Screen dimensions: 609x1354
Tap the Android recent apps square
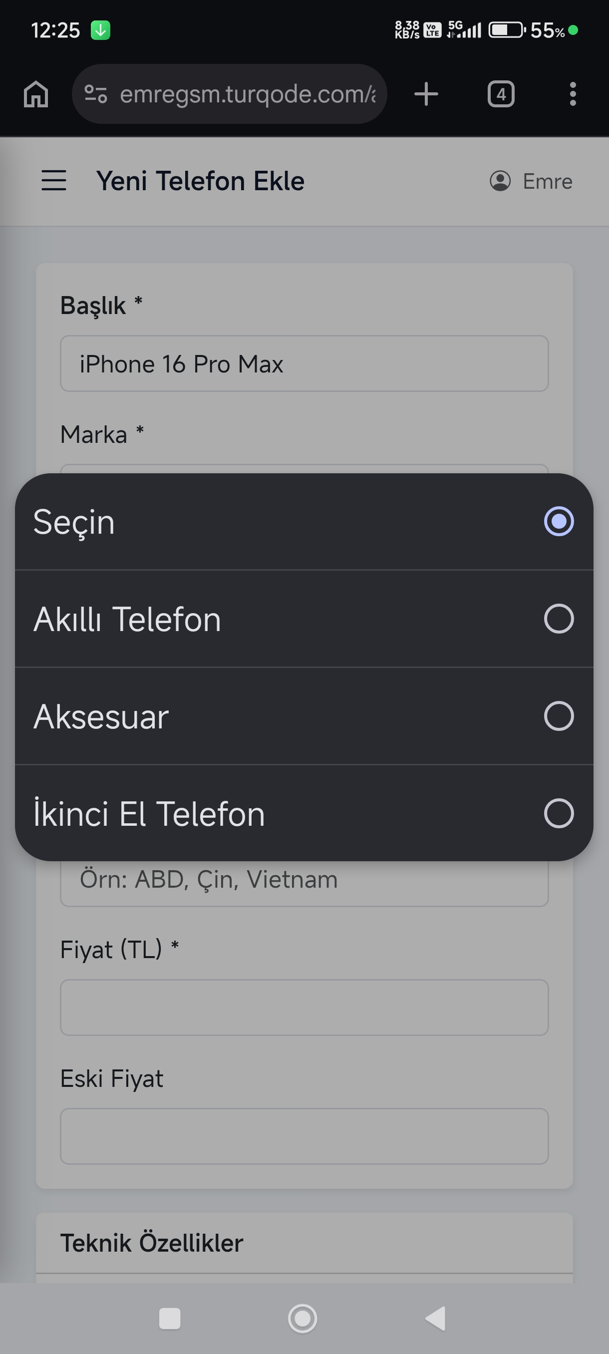tap(170, 1318)
